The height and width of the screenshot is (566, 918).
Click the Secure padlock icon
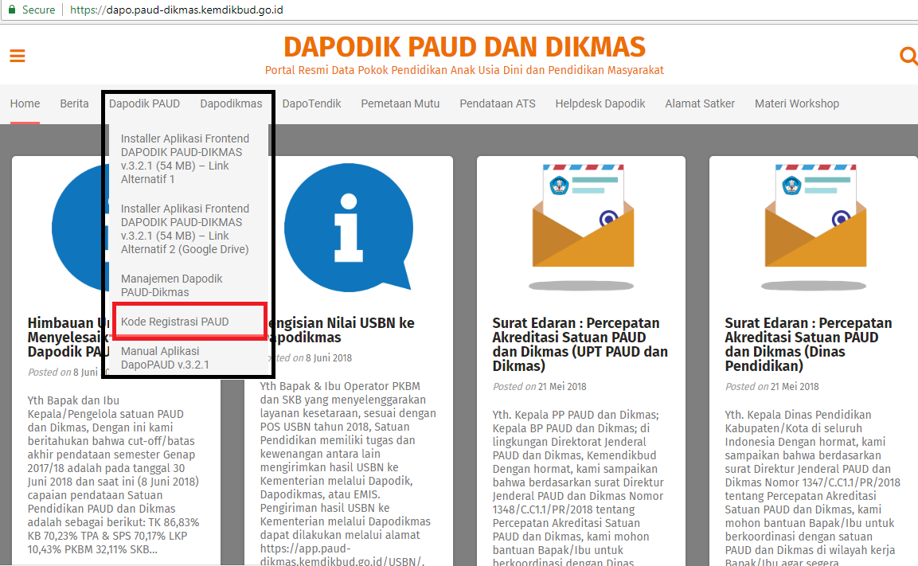click(x=12, y=10)
